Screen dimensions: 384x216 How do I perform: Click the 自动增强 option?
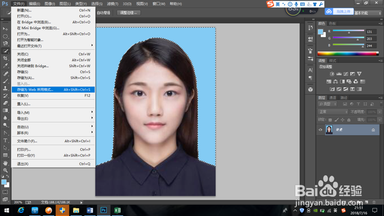[103, 13]
